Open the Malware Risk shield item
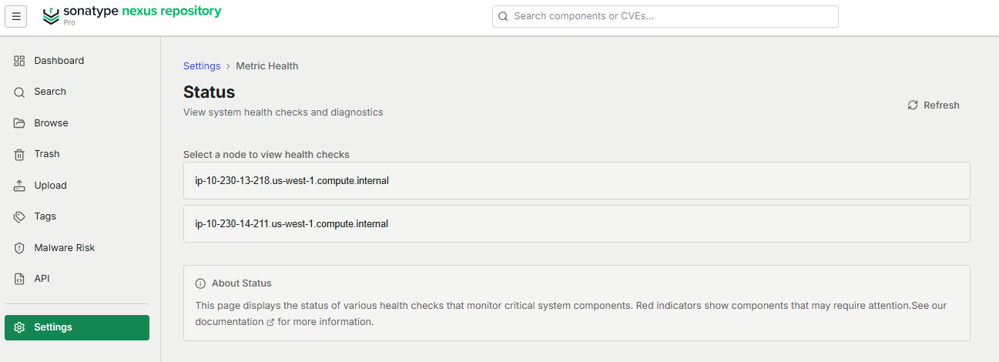Image resolution: width=999 pixels, height=362 pixels. 77,248
